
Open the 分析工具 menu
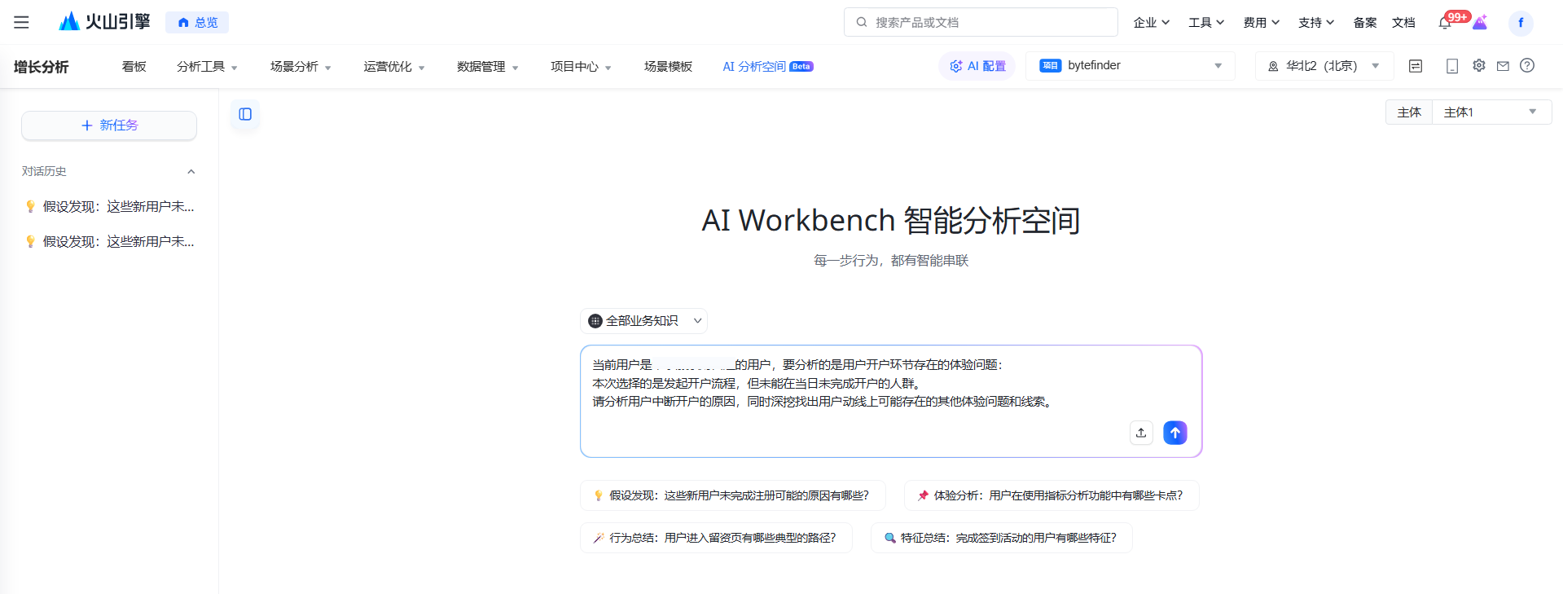click(x=207, y=67)
